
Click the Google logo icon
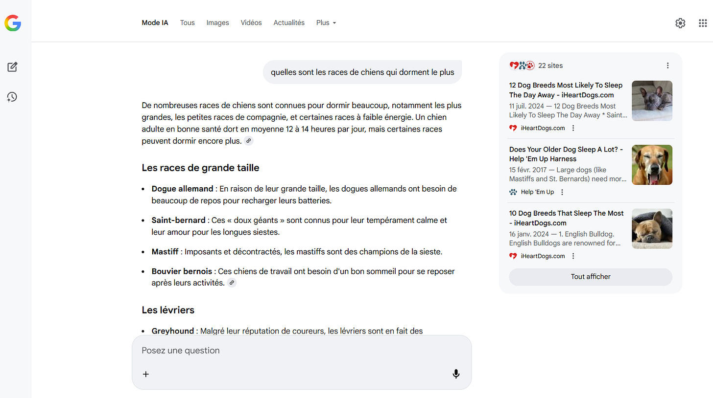tap(13, 23)
